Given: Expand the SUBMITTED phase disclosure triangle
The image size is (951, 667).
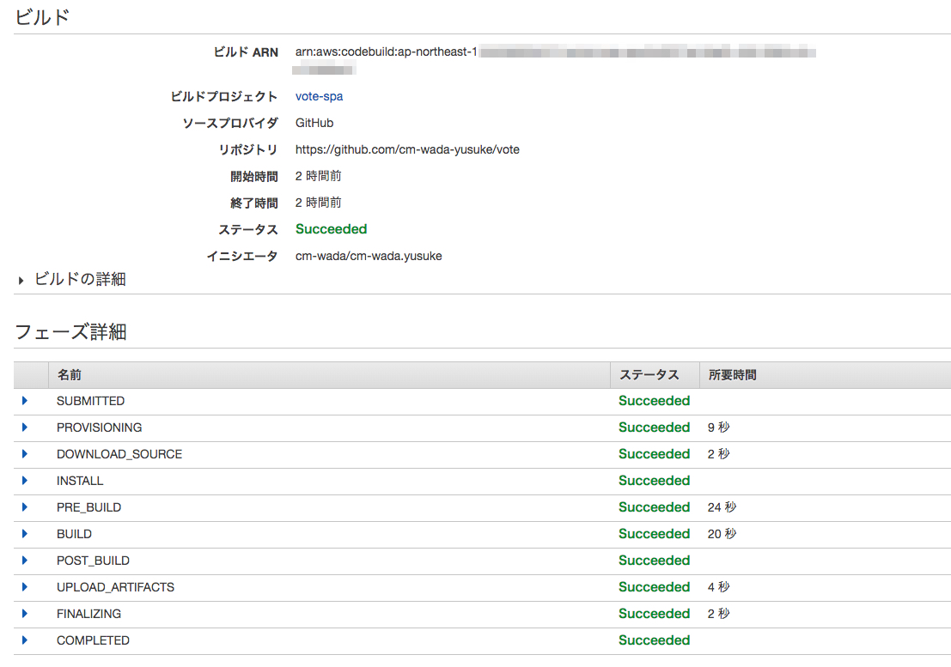Looking at the screenshot, I should point(24,401).
